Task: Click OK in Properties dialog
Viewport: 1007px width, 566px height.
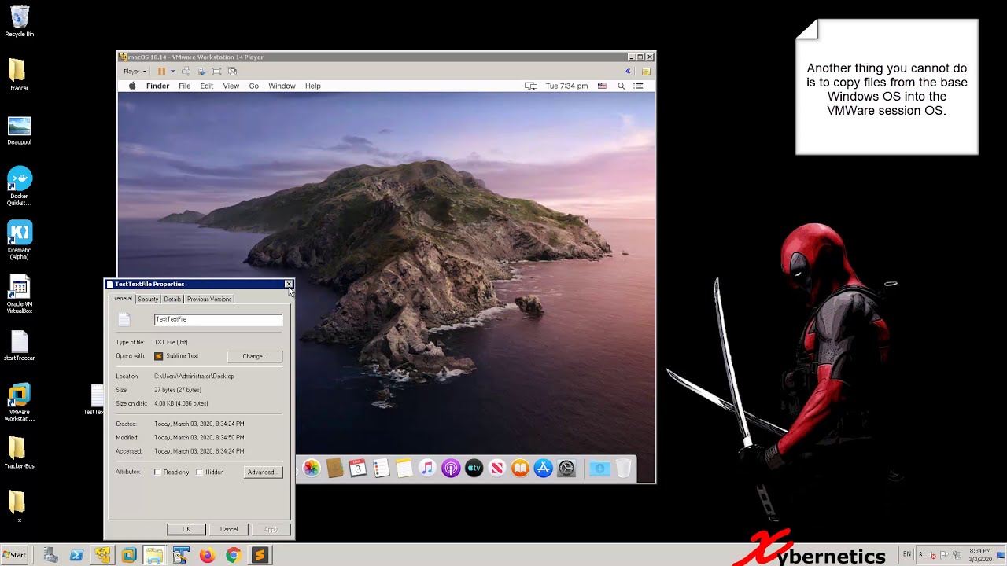Action: pyautogui.click(x=186, y=529)
